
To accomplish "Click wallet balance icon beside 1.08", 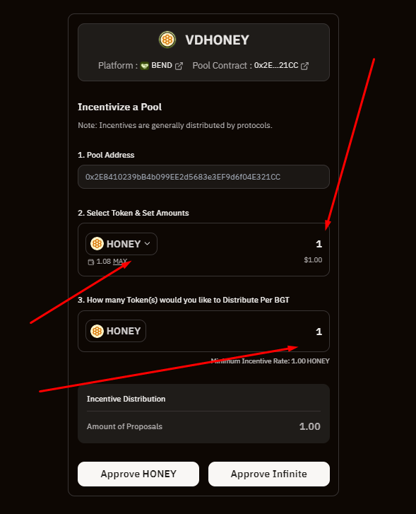I will click(x=90, y=262).
